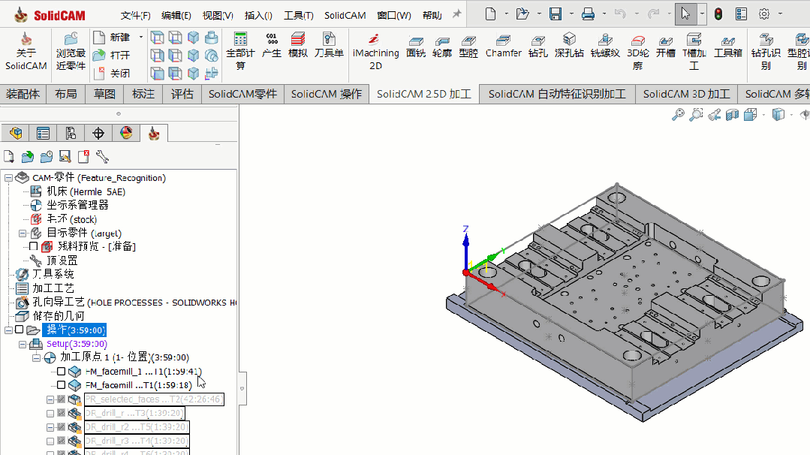Switch to SolidCAM 3D 加工 tab

point(686,94)
